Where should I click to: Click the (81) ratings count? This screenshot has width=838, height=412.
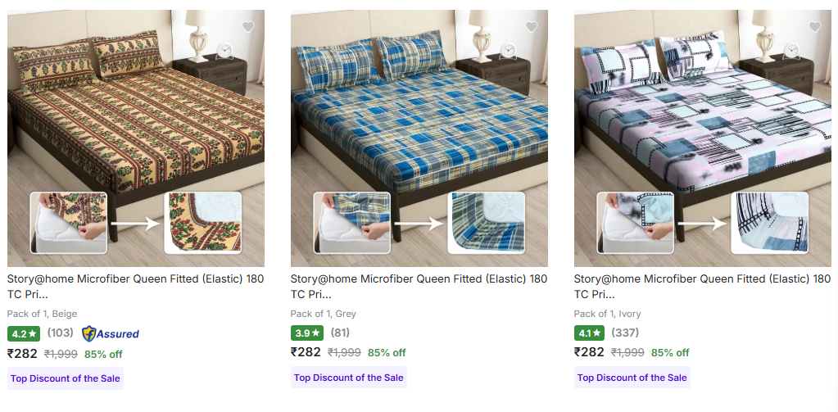340,333
